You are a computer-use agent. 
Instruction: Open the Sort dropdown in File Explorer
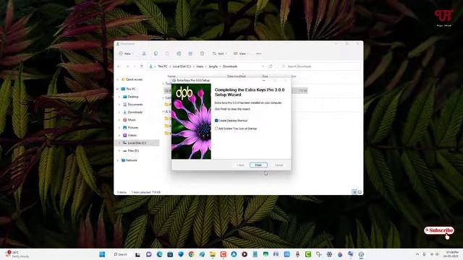(219, 53)
